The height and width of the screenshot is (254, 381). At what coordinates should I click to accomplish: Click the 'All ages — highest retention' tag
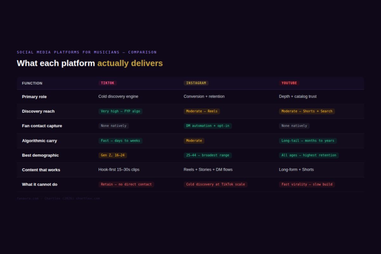click(x=309, y=155)
